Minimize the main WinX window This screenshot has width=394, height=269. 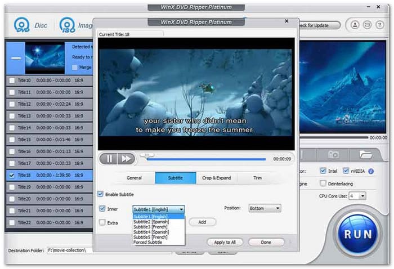pos(368,7)
